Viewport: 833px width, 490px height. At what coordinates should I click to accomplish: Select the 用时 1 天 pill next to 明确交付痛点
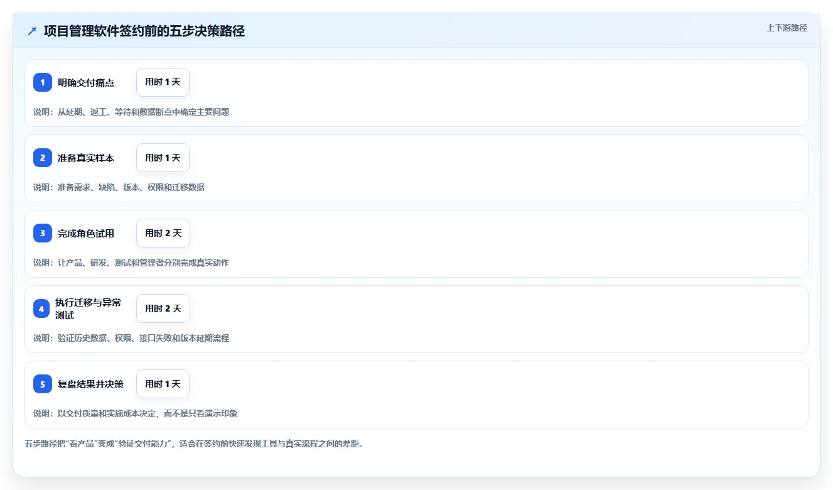(163, 82)
